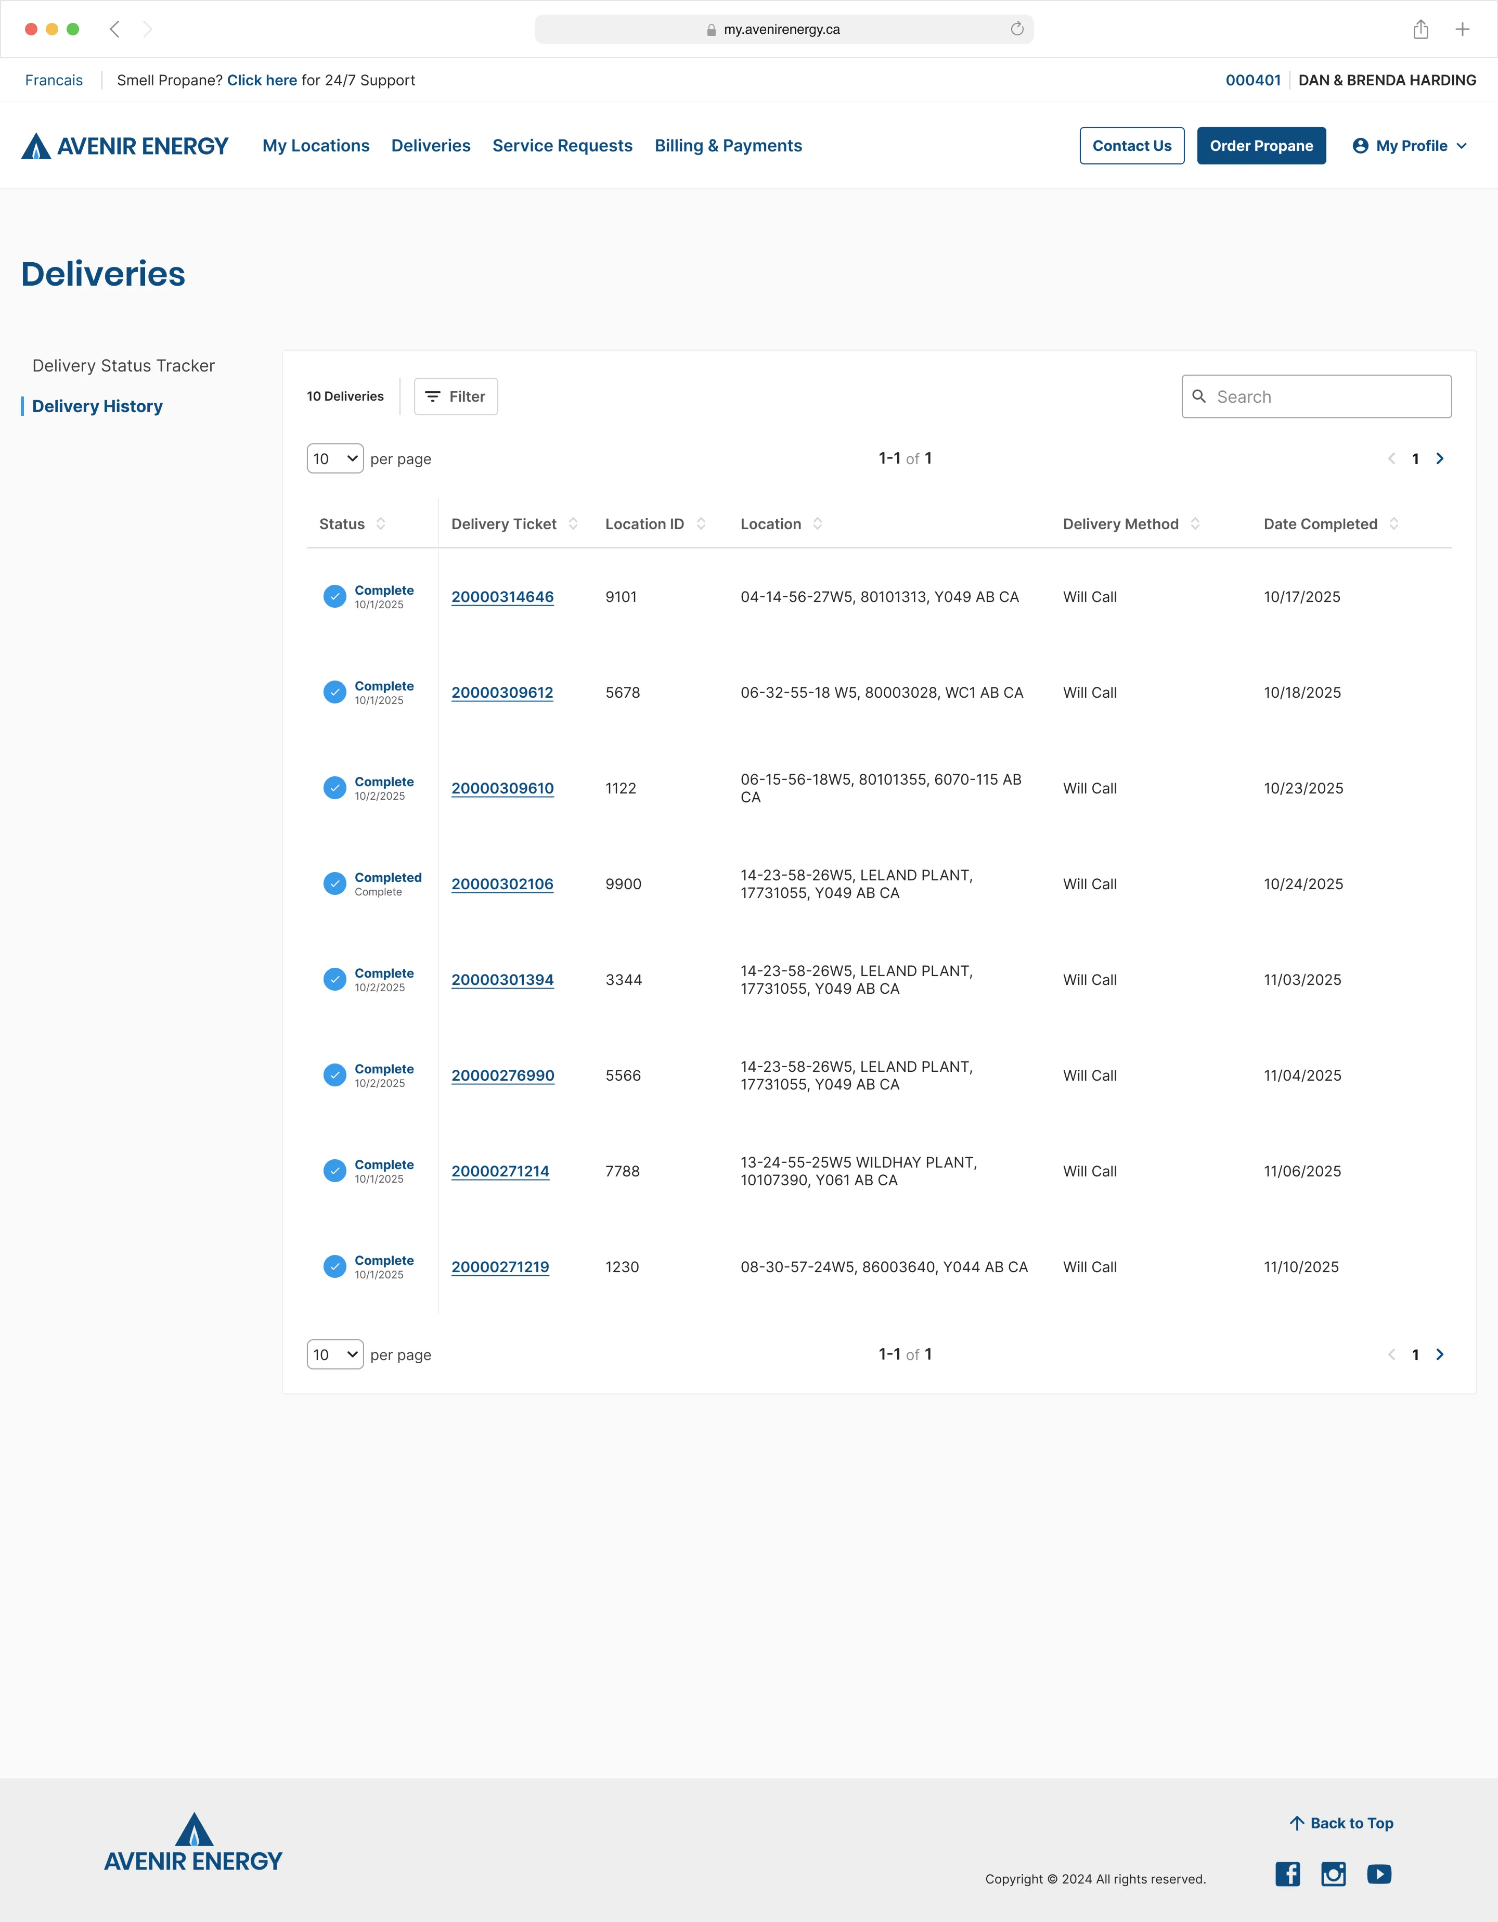Open the Instagram icon in footer
Screen dimensions: 1498x1922
point(1334,1875)
